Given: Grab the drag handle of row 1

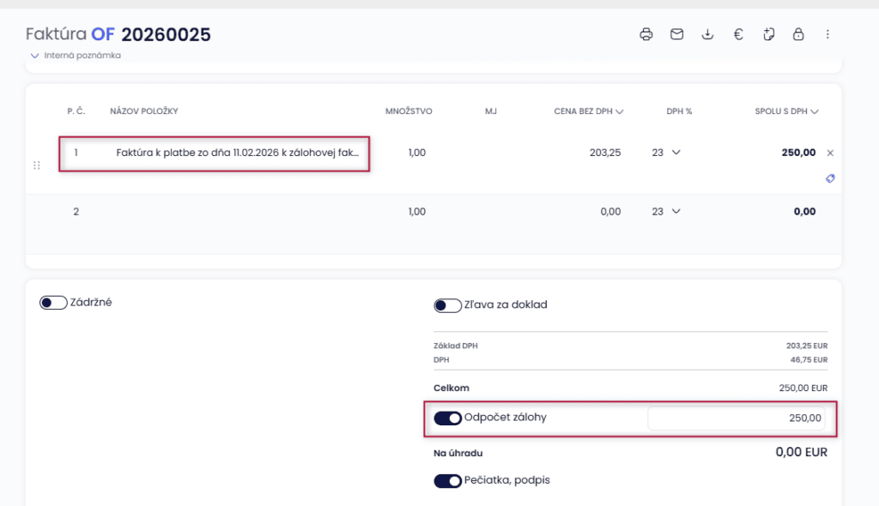Looking at the screenshot, I should (x=37, y=166).
